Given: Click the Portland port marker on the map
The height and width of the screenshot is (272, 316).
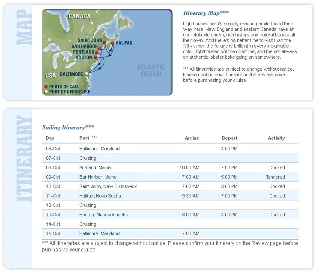Looking at the screenshot, I should pos(97,52).
